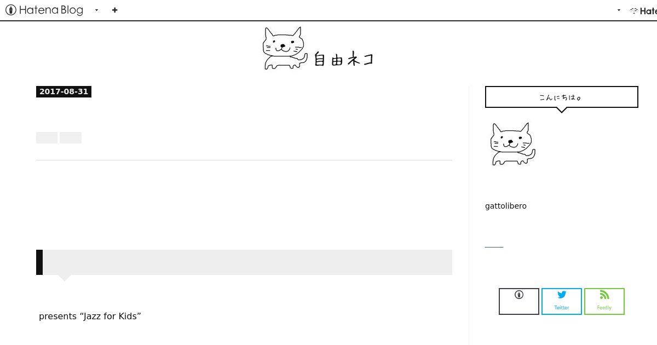The height and width of the screenshot is (345, 657).
Task: Select the second gray category tag
Action: tap(71, 137)
